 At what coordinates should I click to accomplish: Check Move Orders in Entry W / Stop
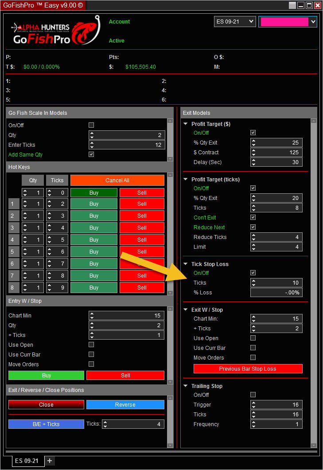91,364
